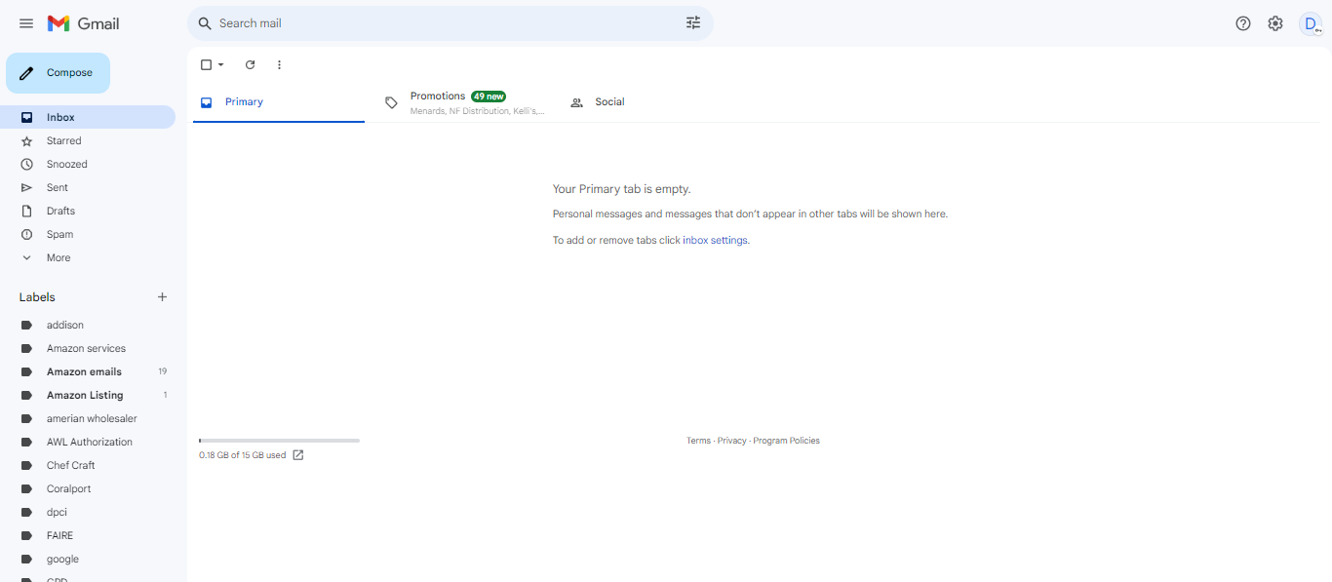Click the Promotions tag icon

pos(391,102)
